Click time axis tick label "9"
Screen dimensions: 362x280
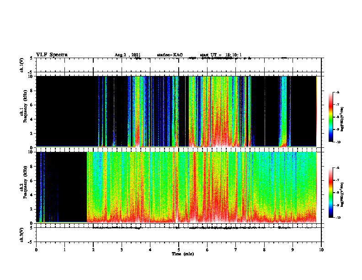pos(293,250)
